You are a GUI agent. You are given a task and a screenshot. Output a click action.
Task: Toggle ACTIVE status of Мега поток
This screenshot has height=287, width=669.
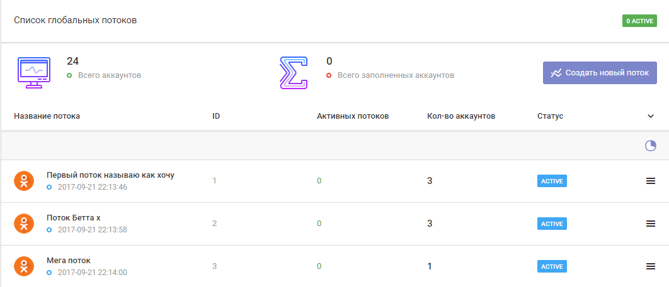552,266
